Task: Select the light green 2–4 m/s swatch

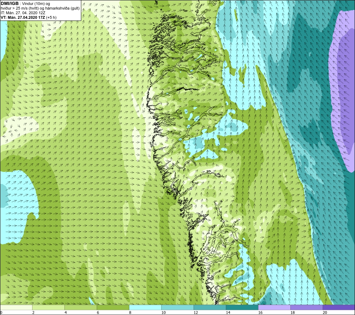Action: 48,307
